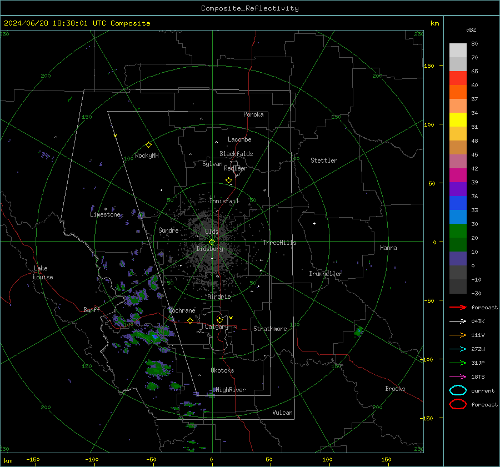The width and height of the screenshot is (500, 467).
Task: Click the Lake Louise label
Action: click(x=43, y=273)
